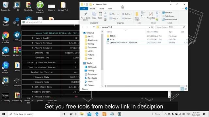Open the Delete dropdown
Screen dimensions: 209x117
[127, 14]
